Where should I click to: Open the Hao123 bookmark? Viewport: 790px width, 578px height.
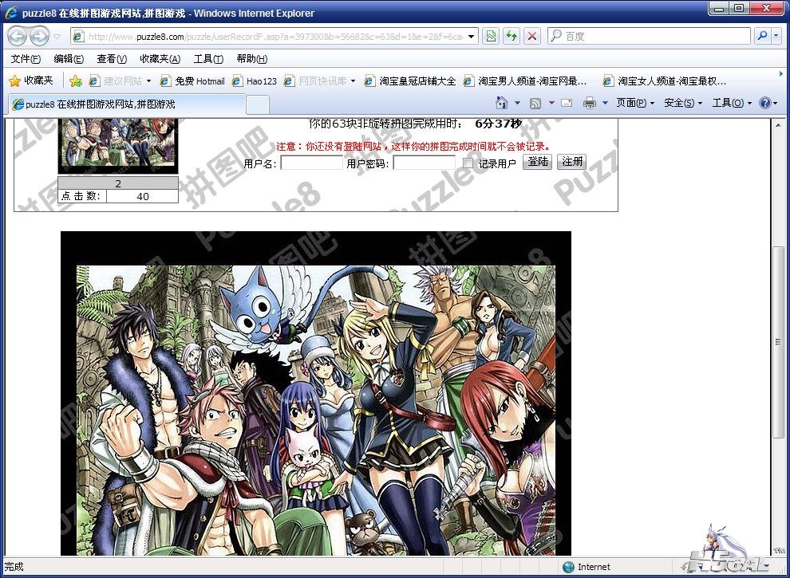pos(255,81)
